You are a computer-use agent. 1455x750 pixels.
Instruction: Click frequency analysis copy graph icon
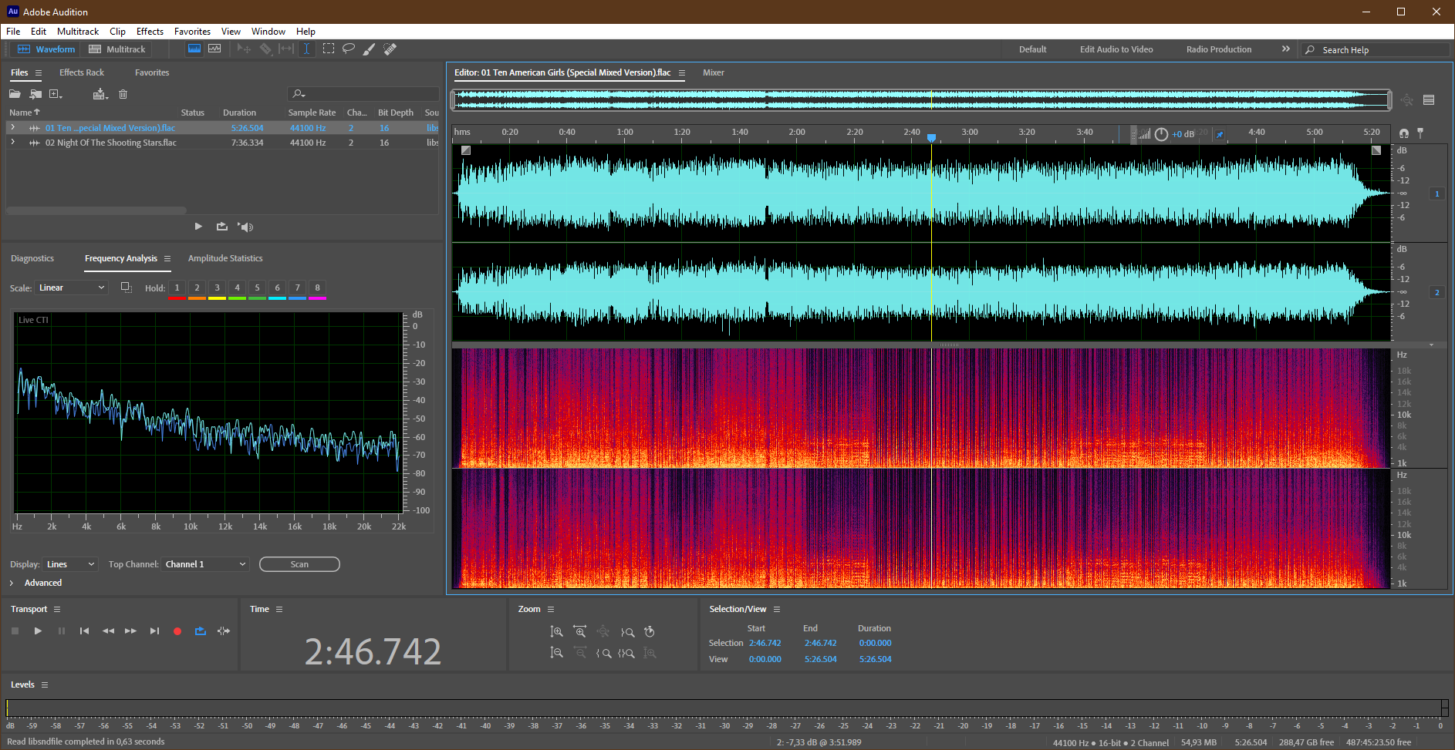127,288
